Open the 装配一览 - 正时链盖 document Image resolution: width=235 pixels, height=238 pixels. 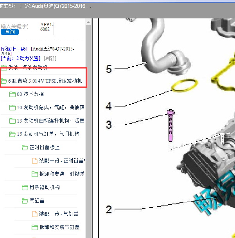[x=62, y=160]
